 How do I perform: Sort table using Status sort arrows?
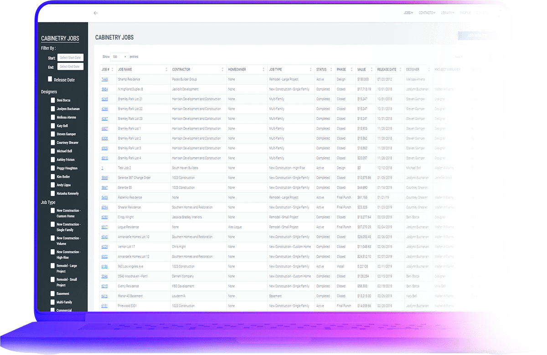[x=331, y=70]
